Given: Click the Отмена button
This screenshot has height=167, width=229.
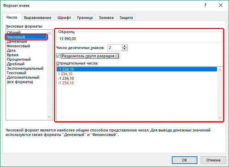Looking at the screenshot, I should [x=213, y=160].
